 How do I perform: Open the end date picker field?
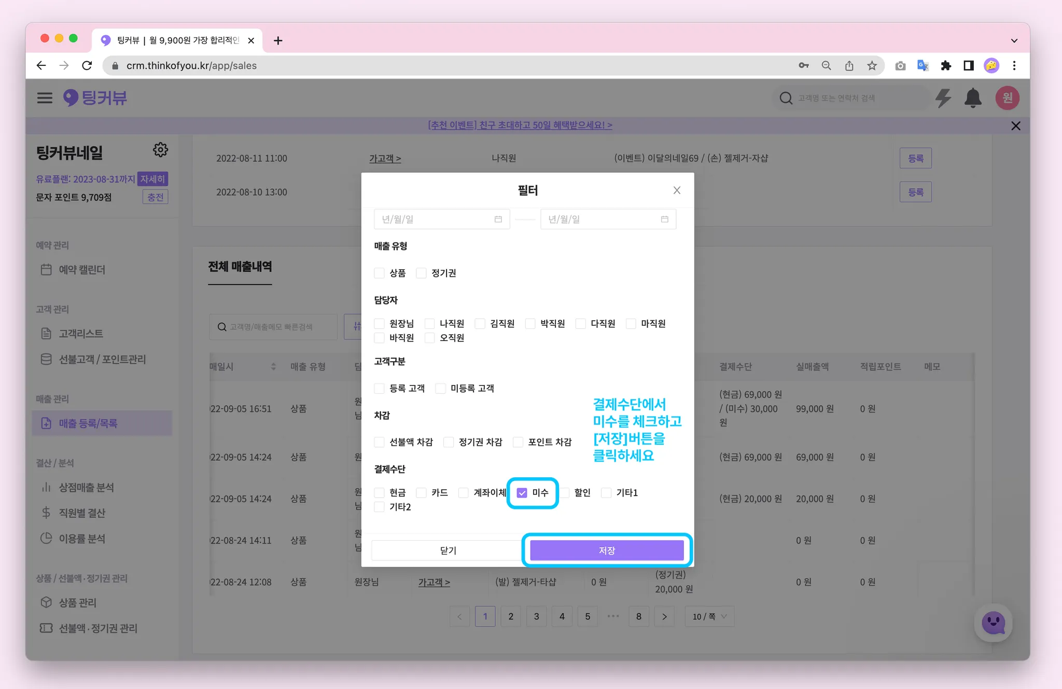[608, 219]
